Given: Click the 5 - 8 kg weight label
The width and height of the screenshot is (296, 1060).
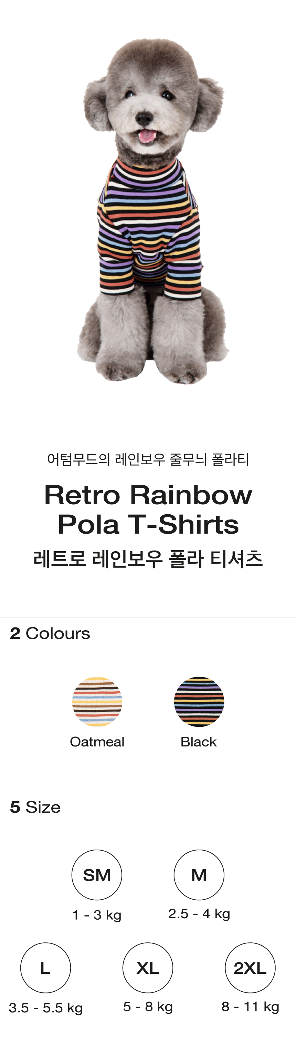Looking at the screenshot, I should 148,1007.
